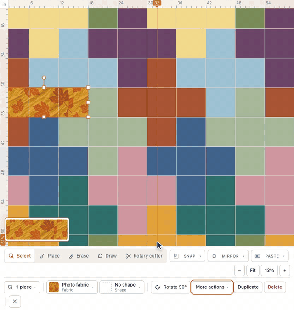The image size is (294, 310).
Task: Activate the Select tool
Action: 20,256
